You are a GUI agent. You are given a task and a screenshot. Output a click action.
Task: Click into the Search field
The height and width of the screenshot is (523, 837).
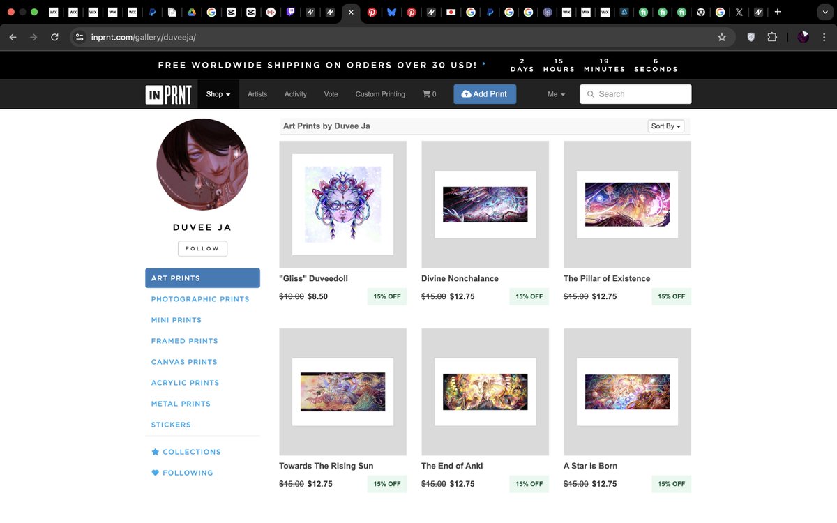tap(635, 94)
